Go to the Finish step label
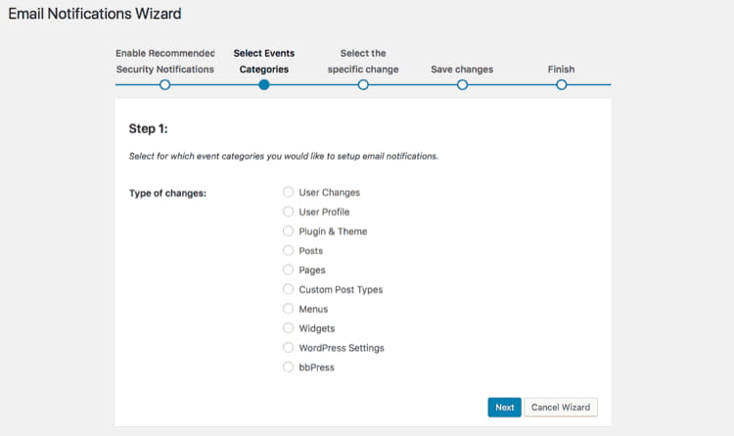 click(x=562, y=70)
